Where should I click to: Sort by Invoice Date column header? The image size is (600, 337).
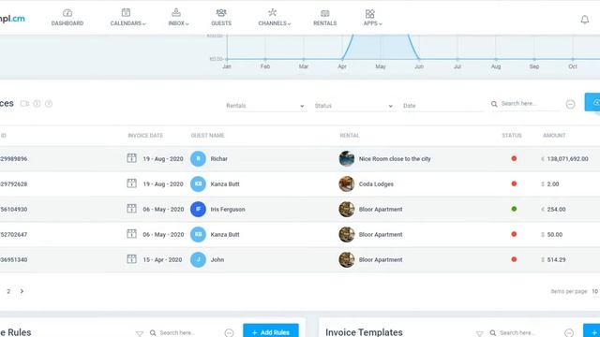[x=145, y=135]
